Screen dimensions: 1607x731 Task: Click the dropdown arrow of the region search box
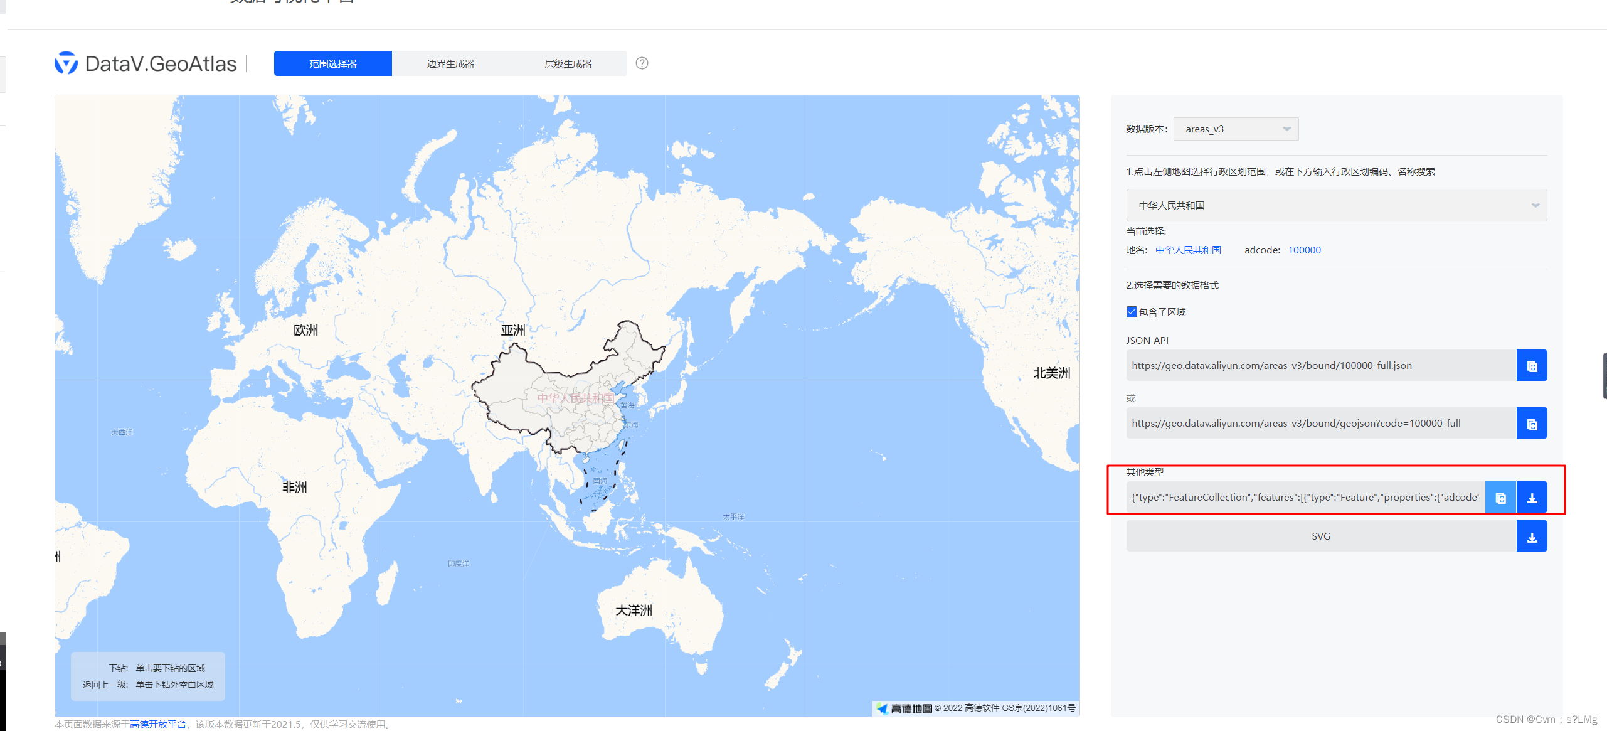1535,205
